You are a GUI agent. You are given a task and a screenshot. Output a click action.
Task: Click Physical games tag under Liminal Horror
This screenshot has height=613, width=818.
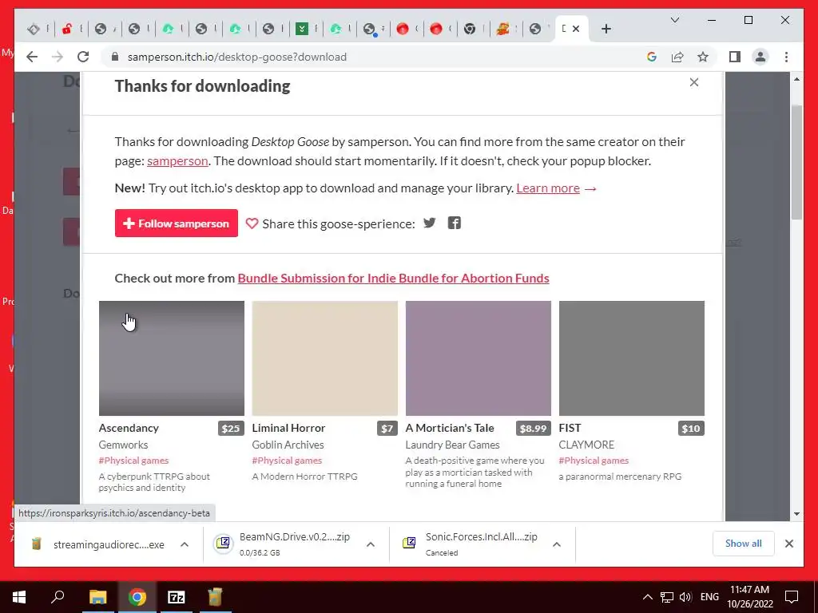pyautogui.click(x=287, y=461)
